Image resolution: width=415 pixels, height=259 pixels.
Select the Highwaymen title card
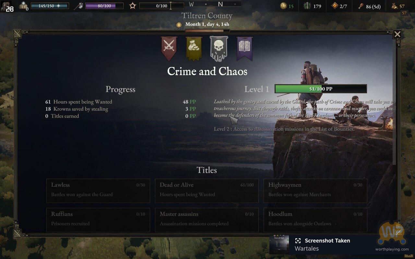tap(315, 191)
